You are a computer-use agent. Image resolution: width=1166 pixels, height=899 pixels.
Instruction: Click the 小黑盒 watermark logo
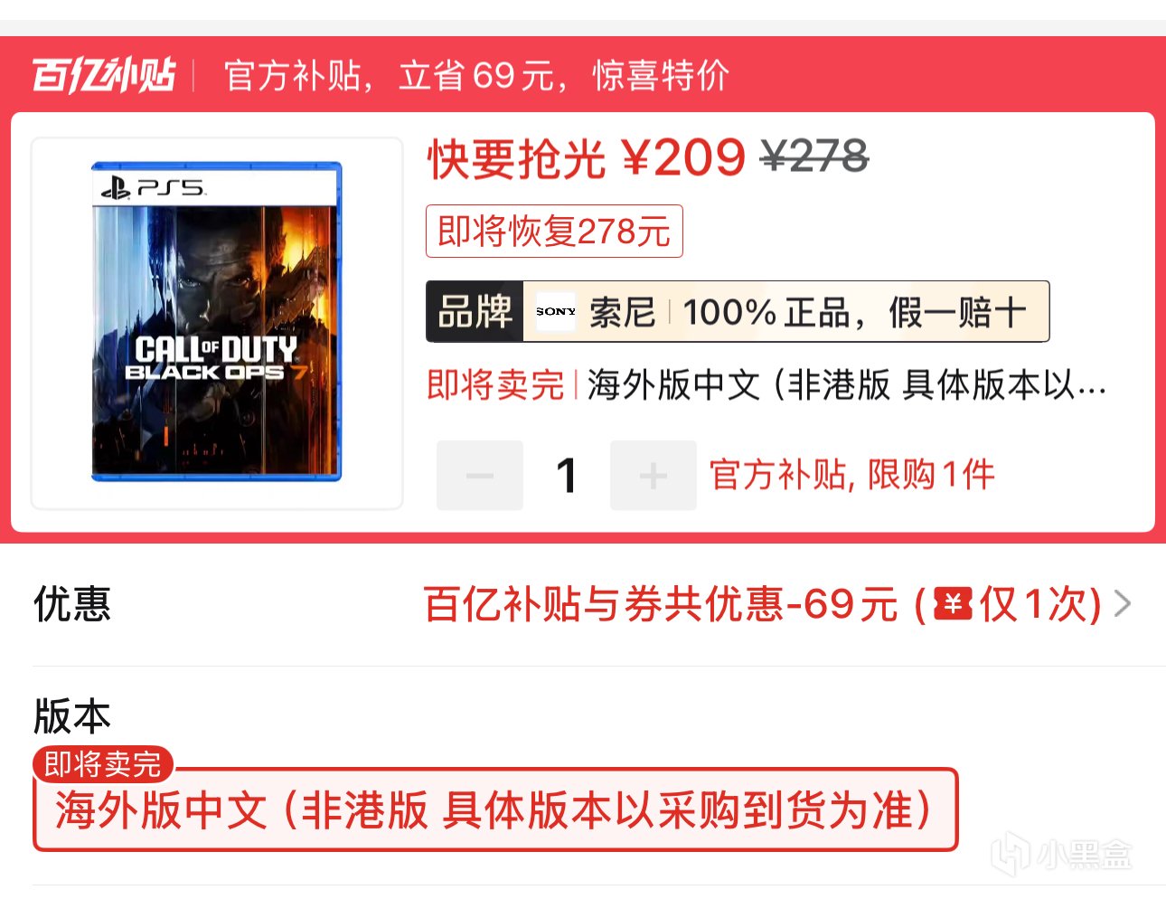1062,854
